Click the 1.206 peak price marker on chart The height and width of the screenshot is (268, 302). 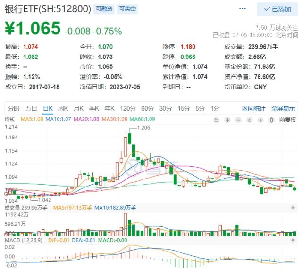tap(143, 128)
